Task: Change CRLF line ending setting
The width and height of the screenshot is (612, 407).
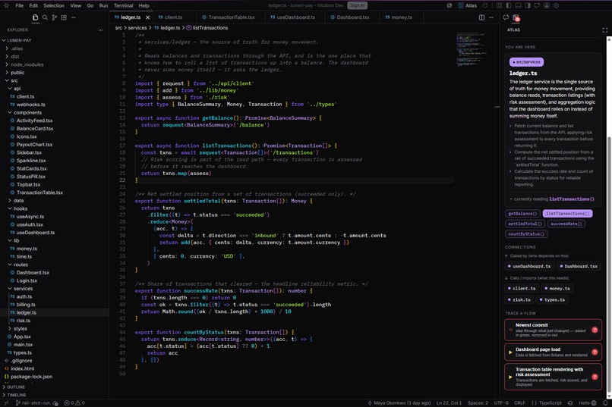Action: [519, 403]
